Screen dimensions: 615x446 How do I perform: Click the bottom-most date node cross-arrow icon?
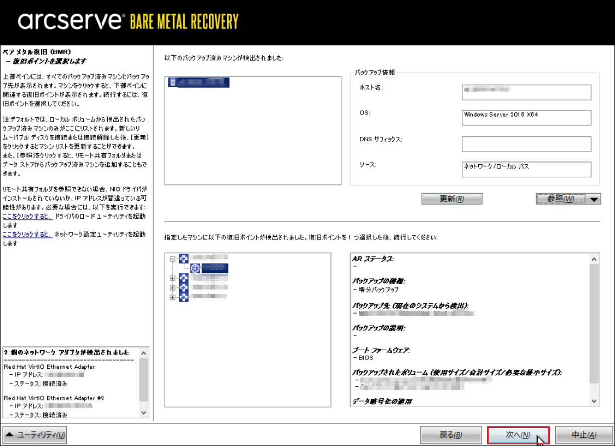coord(183,297)
